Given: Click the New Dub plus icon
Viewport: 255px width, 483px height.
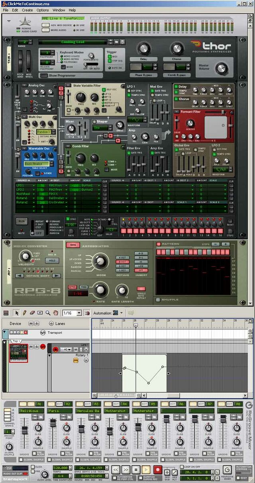Looking at the screenshot, I should (167, 472).
